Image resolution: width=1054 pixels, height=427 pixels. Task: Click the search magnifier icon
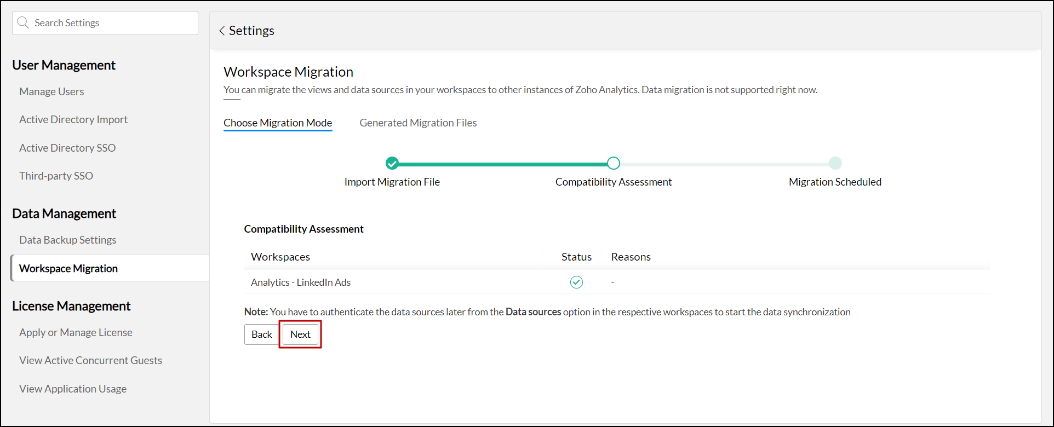tap(23, 22)
